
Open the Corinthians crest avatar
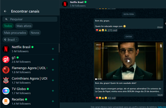(x=6, y=80)
